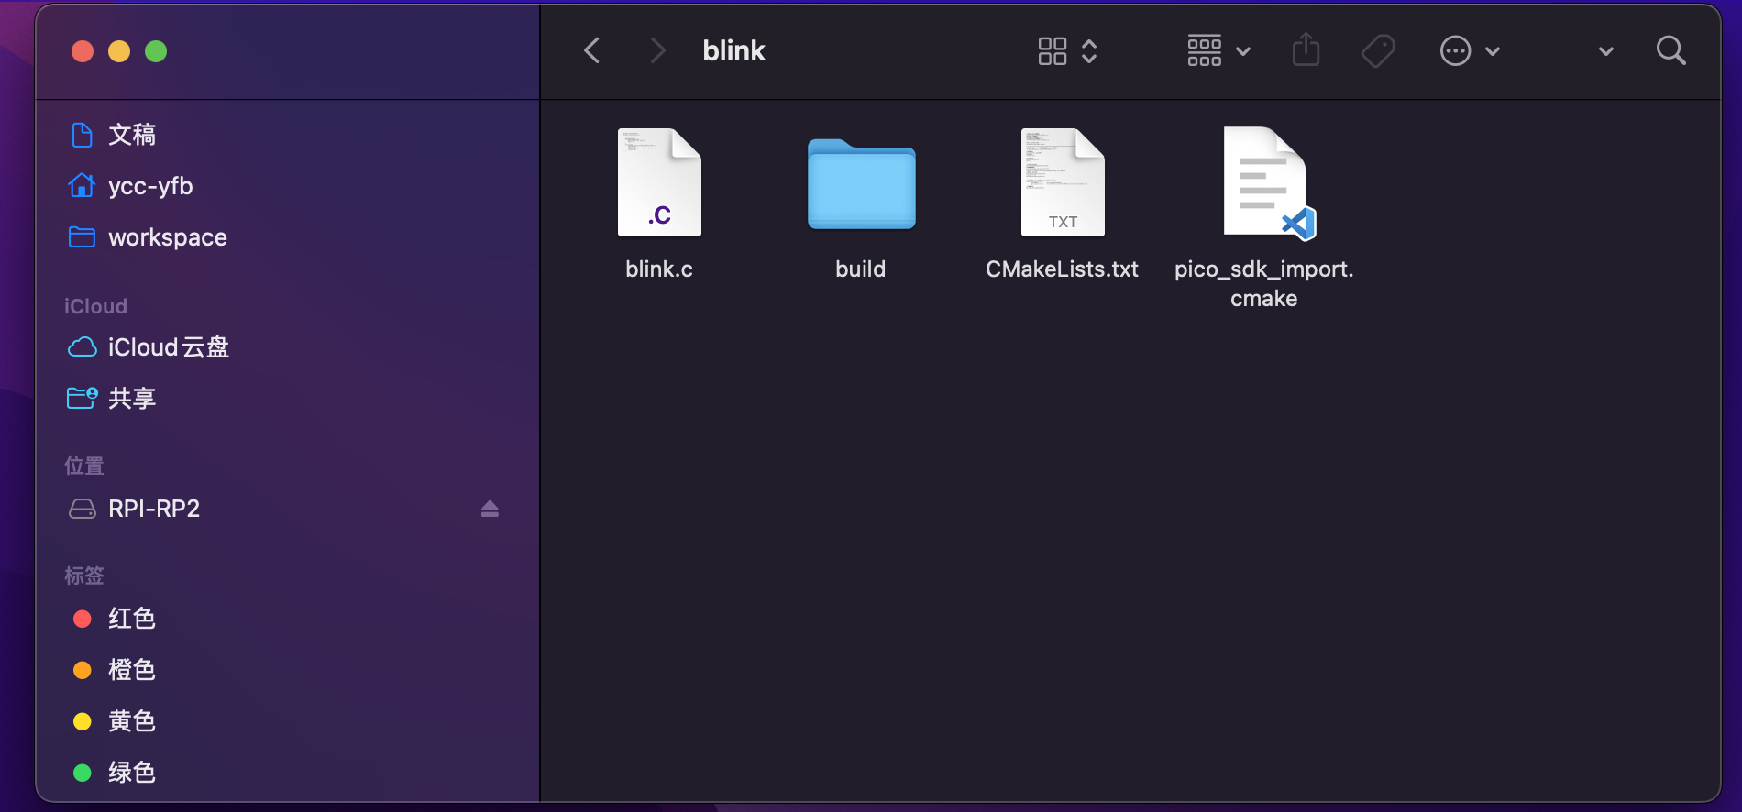Select the 绿色 green tag dot
Image resolution: width=1742 pixels, height=812 pixels.
83,773
